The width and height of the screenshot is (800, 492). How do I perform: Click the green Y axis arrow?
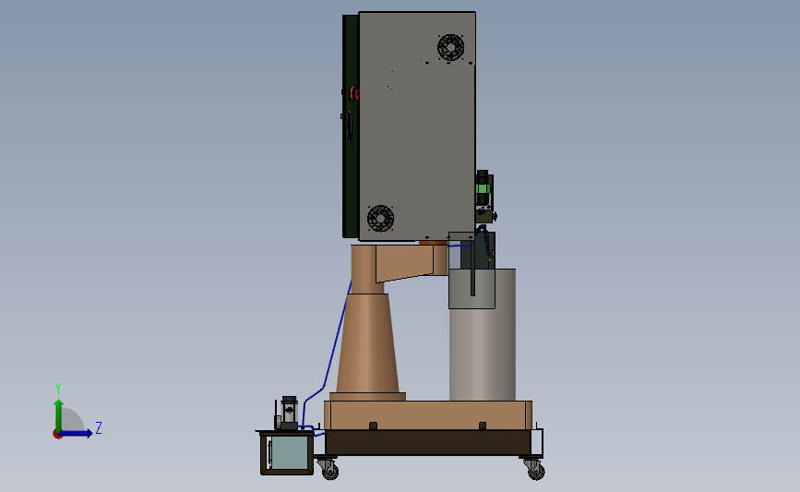[x=59, y=415]
